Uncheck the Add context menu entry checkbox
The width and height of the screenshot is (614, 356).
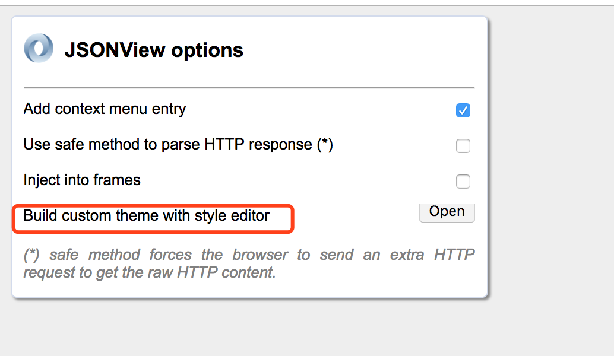(463, 110)
